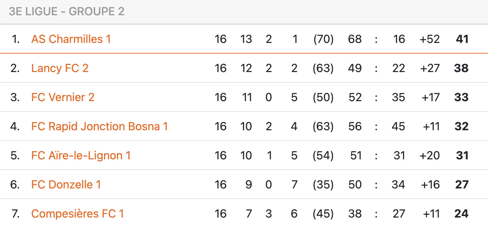Click Lancy FC 2's 38 points value
This screenshot has height=225, width=488.
click(461, 68)
